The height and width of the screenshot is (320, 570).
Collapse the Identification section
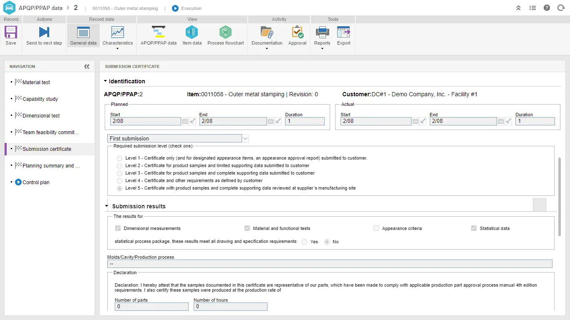106,81
